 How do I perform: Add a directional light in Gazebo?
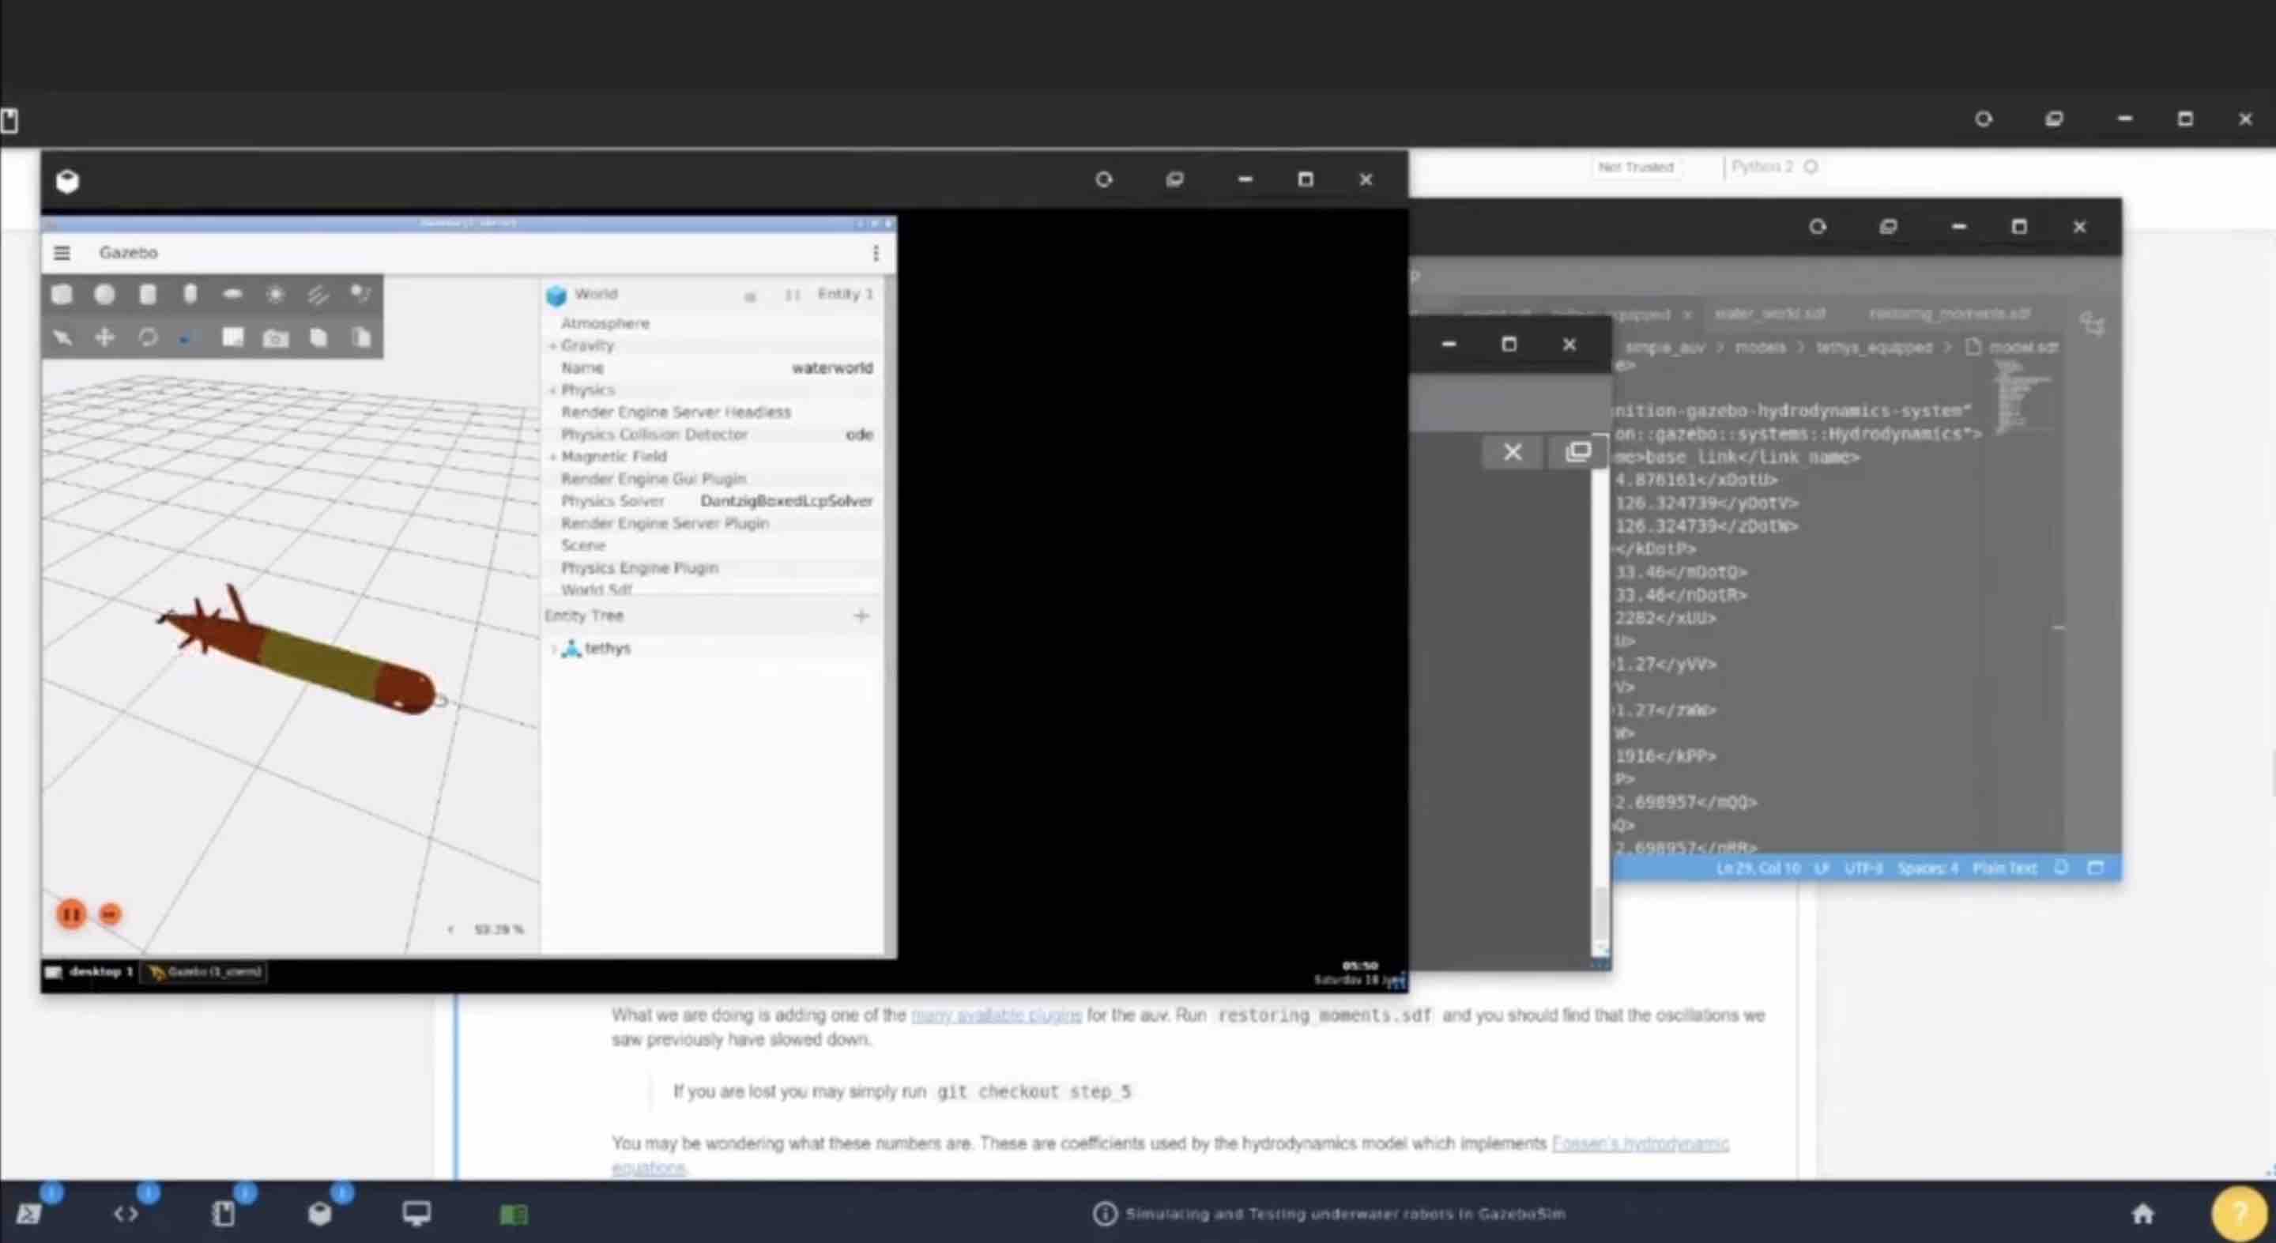[x=318, y=294]
